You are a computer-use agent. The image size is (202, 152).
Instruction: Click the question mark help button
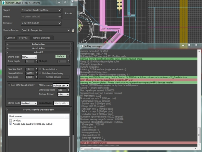[68, 57]
